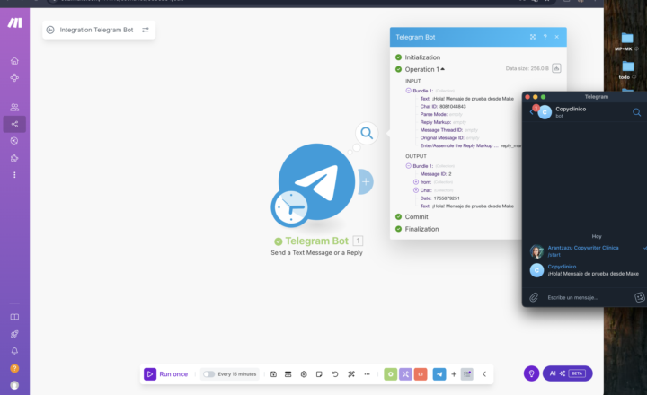
Task: Click the scenario title Integration Telegram Bot
Action: coord(96,30)
